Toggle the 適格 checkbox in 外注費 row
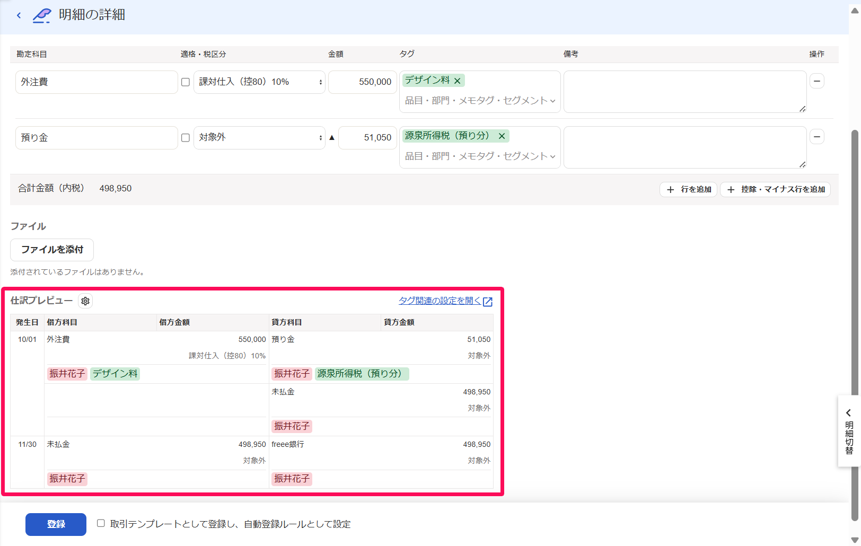 tap(186, 82)
